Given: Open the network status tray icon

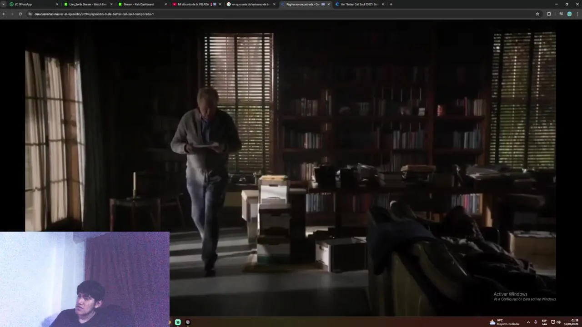Looking at the screenshot, I should pos(553,322).
